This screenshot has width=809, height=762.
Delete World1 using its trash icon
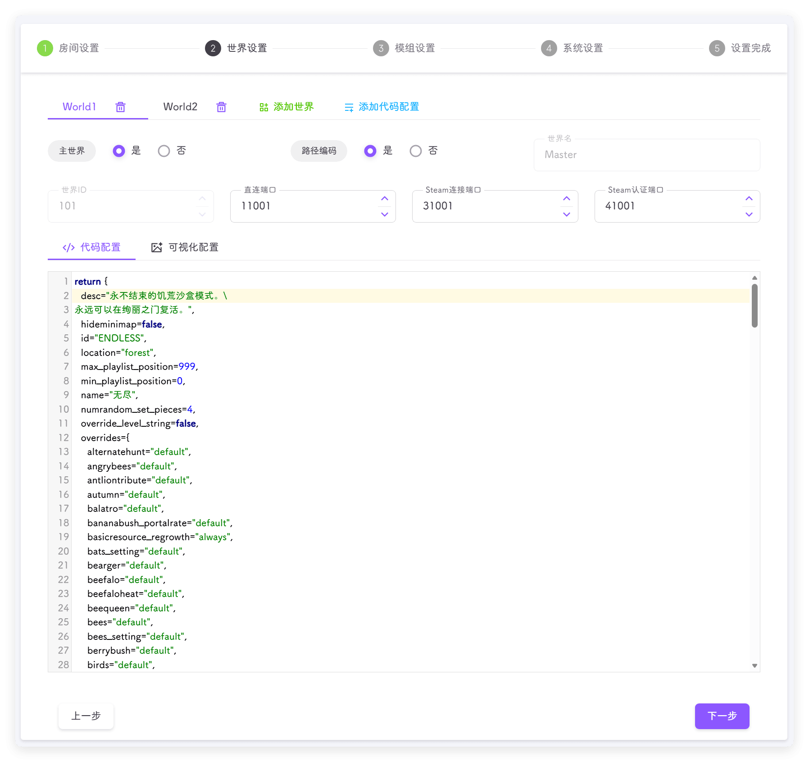120,107
